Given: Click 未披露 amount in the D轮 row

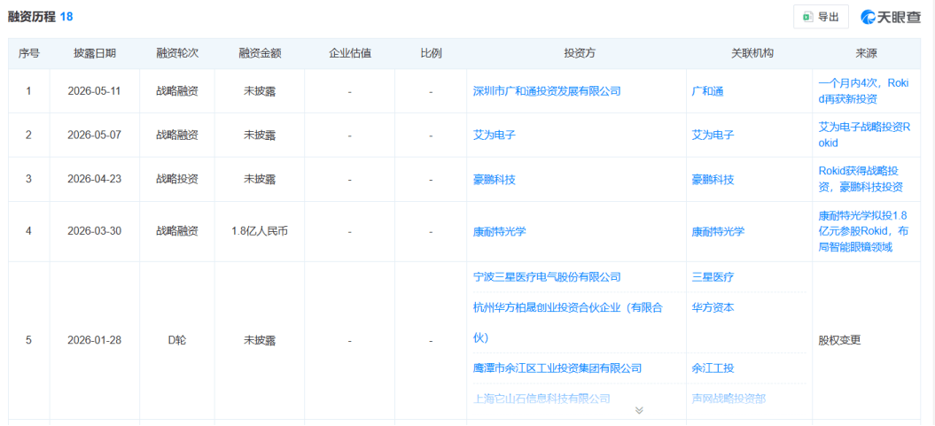Looking at the screenshot, I should 260,341.
